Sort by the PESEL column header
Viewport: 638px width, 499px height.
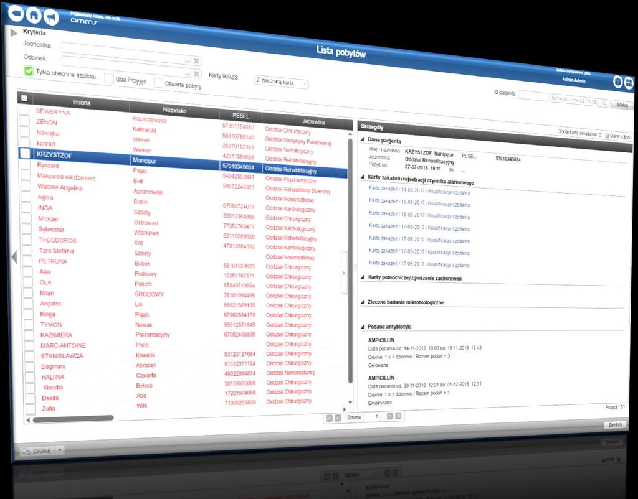pos(240,116)
